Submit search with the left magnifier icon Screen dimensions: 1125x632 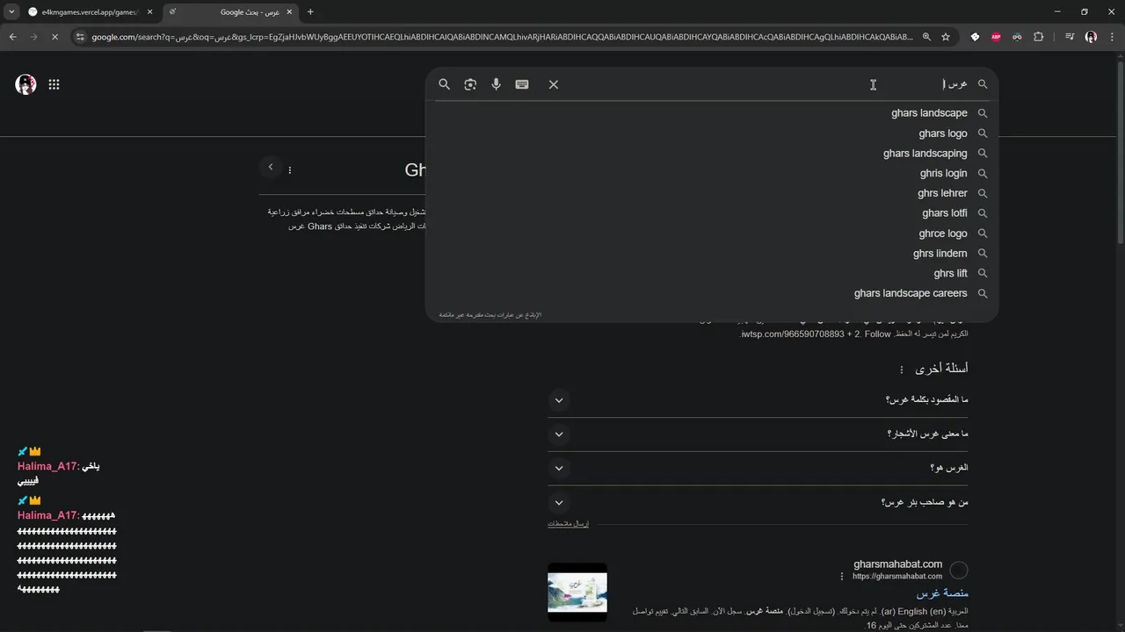tap(444, 84)
